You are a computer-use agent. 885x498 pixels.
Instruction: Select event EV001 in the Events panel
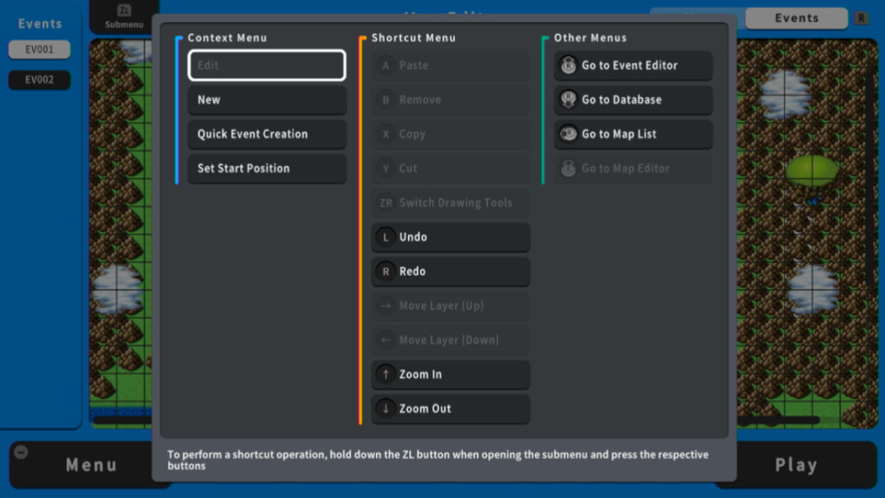click(39, 49)
